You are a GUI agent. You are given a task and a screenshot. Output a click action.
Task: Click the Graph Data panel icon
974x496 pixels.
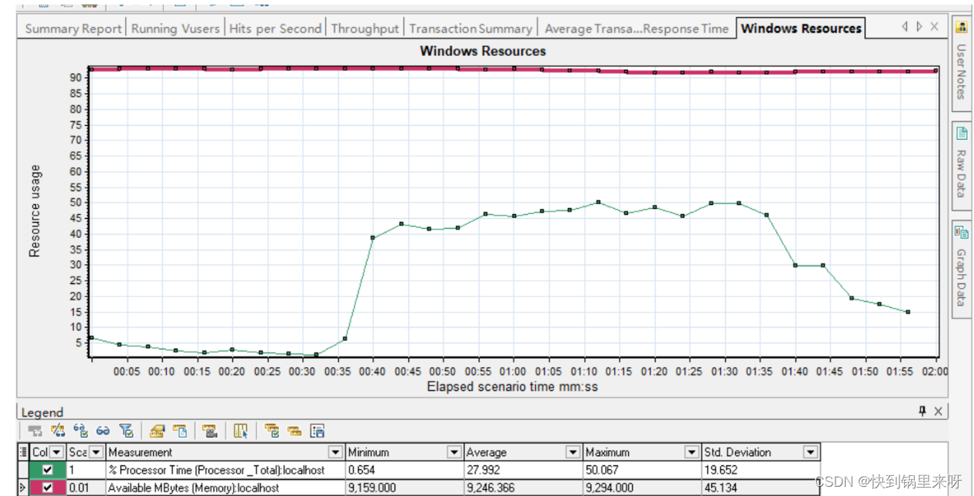[x=961, y=232]
